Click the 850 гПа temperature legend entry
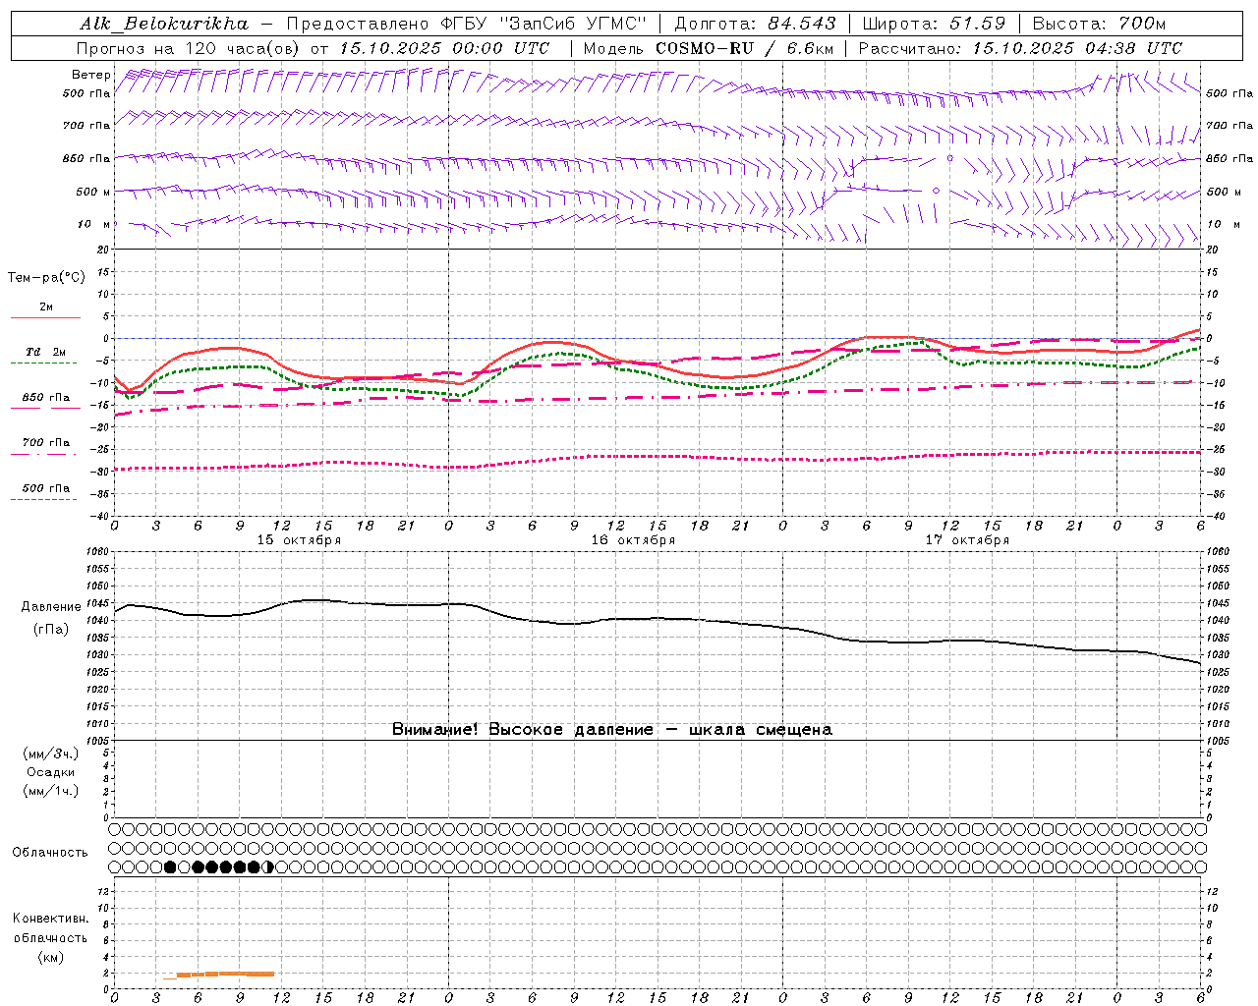The height and width of the screenshot is (1006, 1258). pos(45,398)
